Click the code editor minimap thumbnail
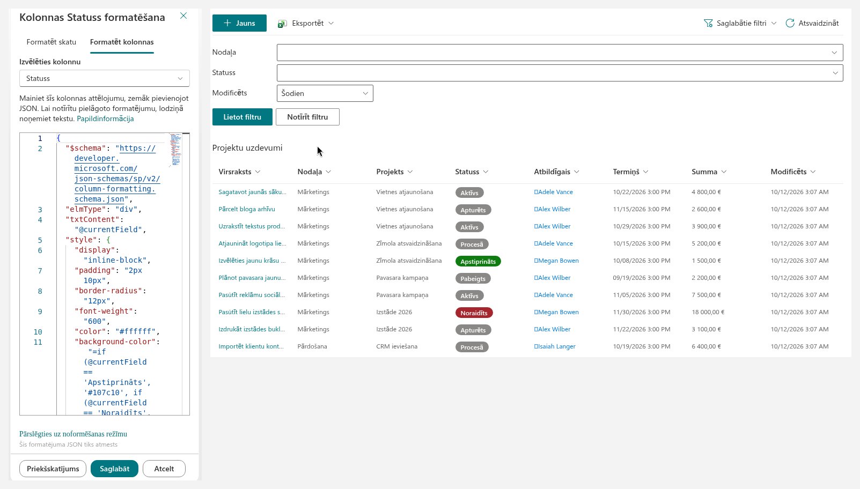Viewport: 860px width, 489px height. pos(175,150)
